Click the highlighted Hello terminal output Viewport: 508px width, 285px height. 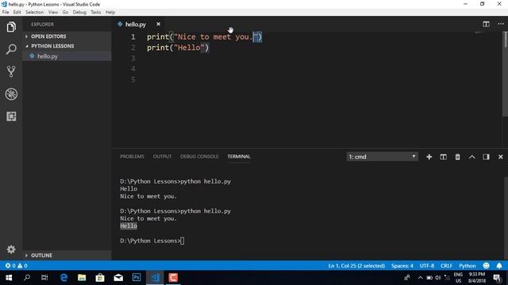[x=129, y=226]
